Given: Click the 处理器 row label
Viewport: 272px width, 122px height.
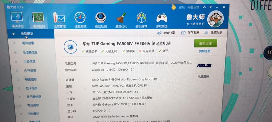Looking at the screenshot, I should 70,80.
